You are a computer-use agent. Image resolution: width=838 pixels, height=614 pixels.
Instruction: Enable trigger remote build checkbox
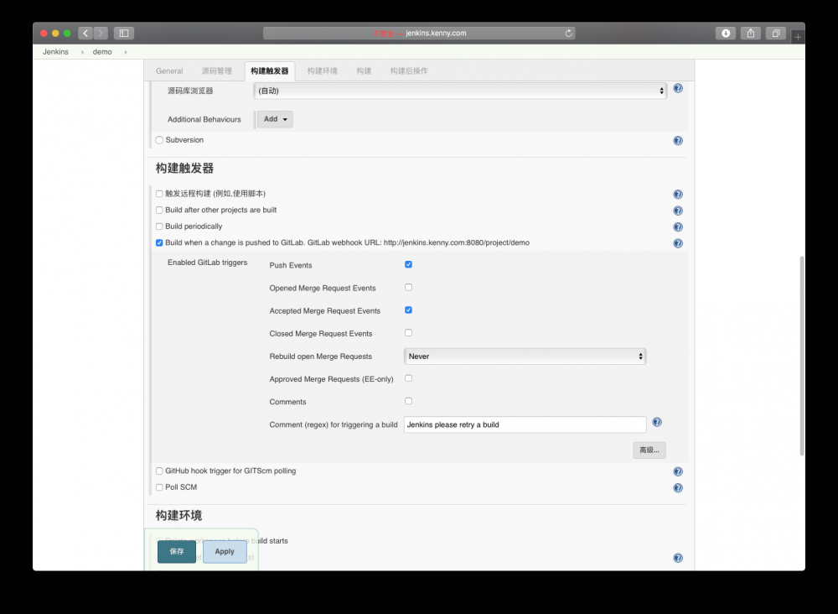pyautogui.click(x=159, y=194)
